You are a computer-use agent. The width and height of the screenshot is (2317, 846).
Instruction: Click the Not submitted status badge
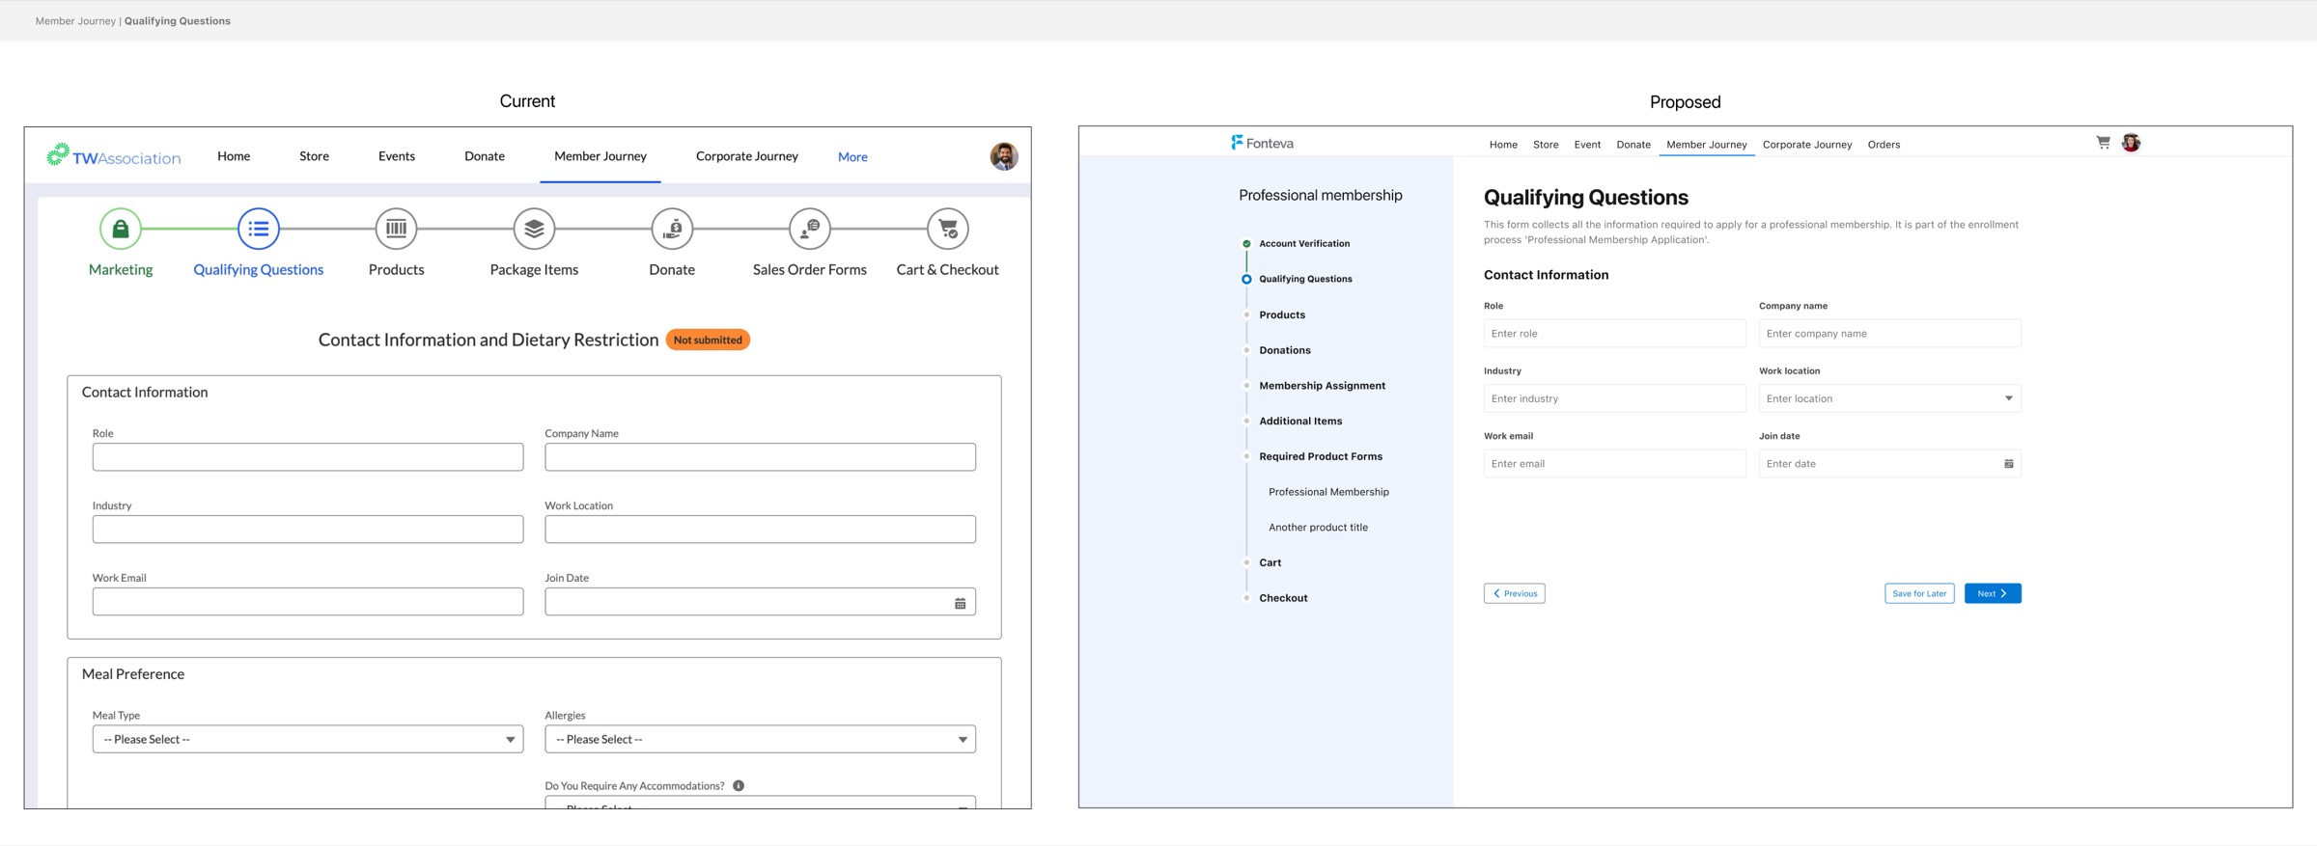pyautogui.click(x=708, y=340)
